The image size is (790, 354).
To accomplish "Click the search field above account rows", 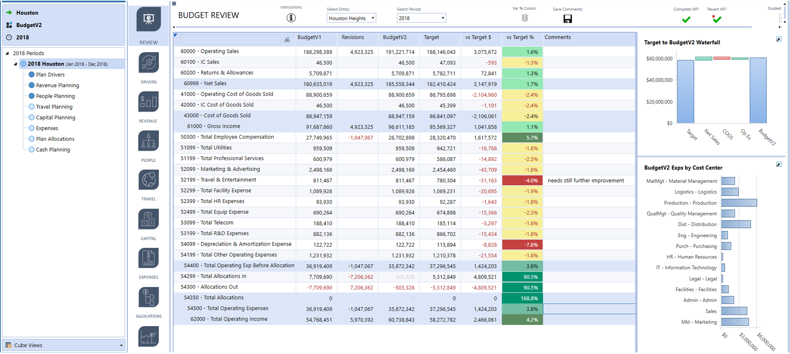I will click(230, 40).
